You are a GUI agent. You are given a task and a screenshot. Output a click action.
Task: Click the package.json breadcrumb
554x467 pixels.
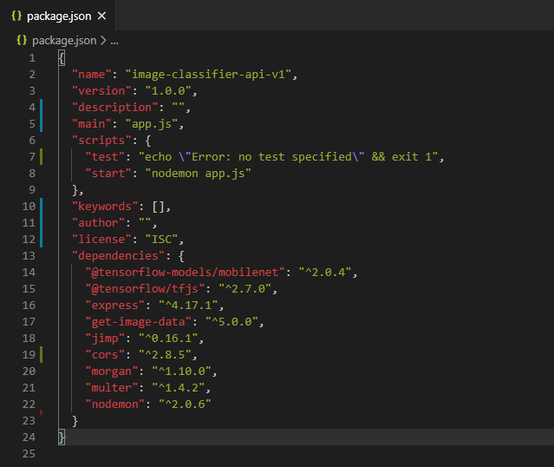[64, 41]
